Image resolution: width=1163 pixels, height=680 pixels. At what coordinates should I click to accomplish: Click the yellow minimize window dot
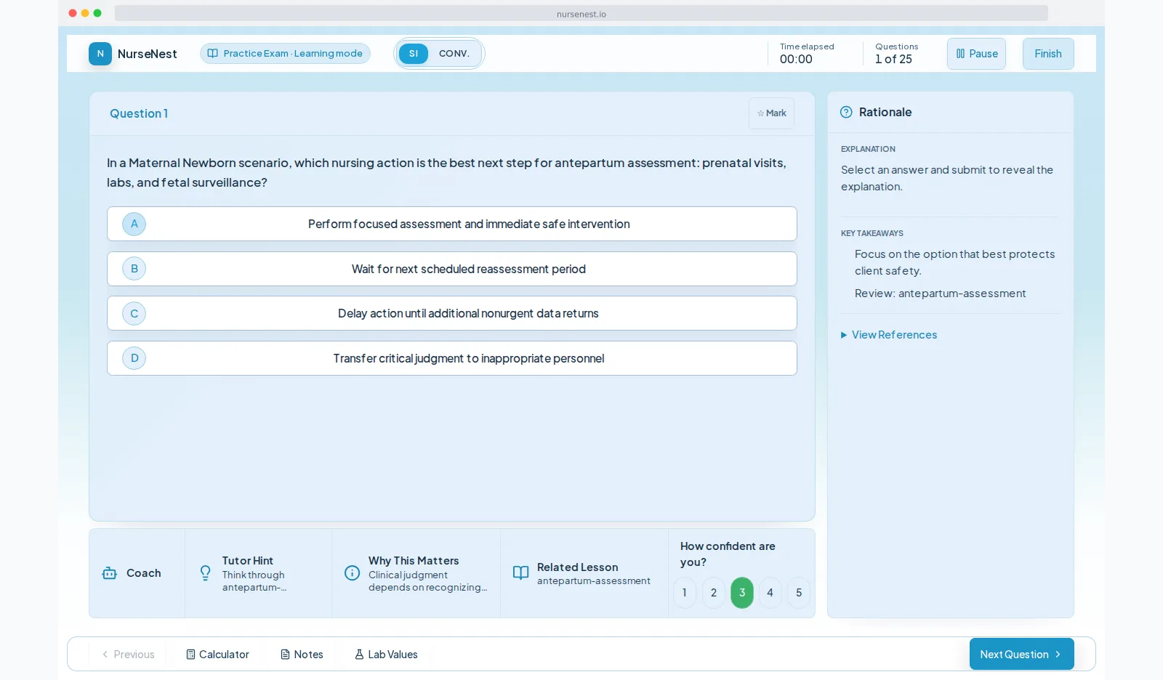[85, 13]
